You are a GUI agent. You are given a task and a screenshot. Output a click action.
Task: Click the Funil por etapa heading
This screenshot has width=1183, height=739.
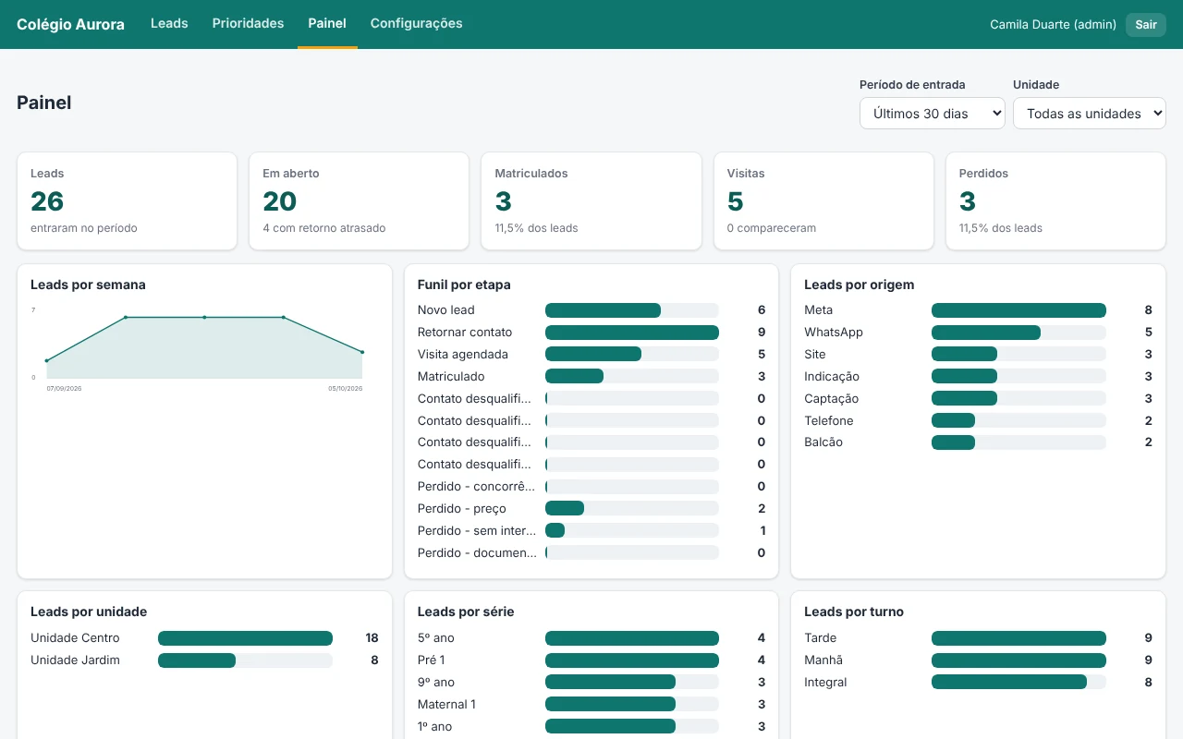pyautogui.click(x=464, y=285)
